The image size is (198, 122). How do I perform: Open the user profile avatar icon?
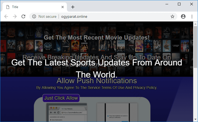click(183, 16)
